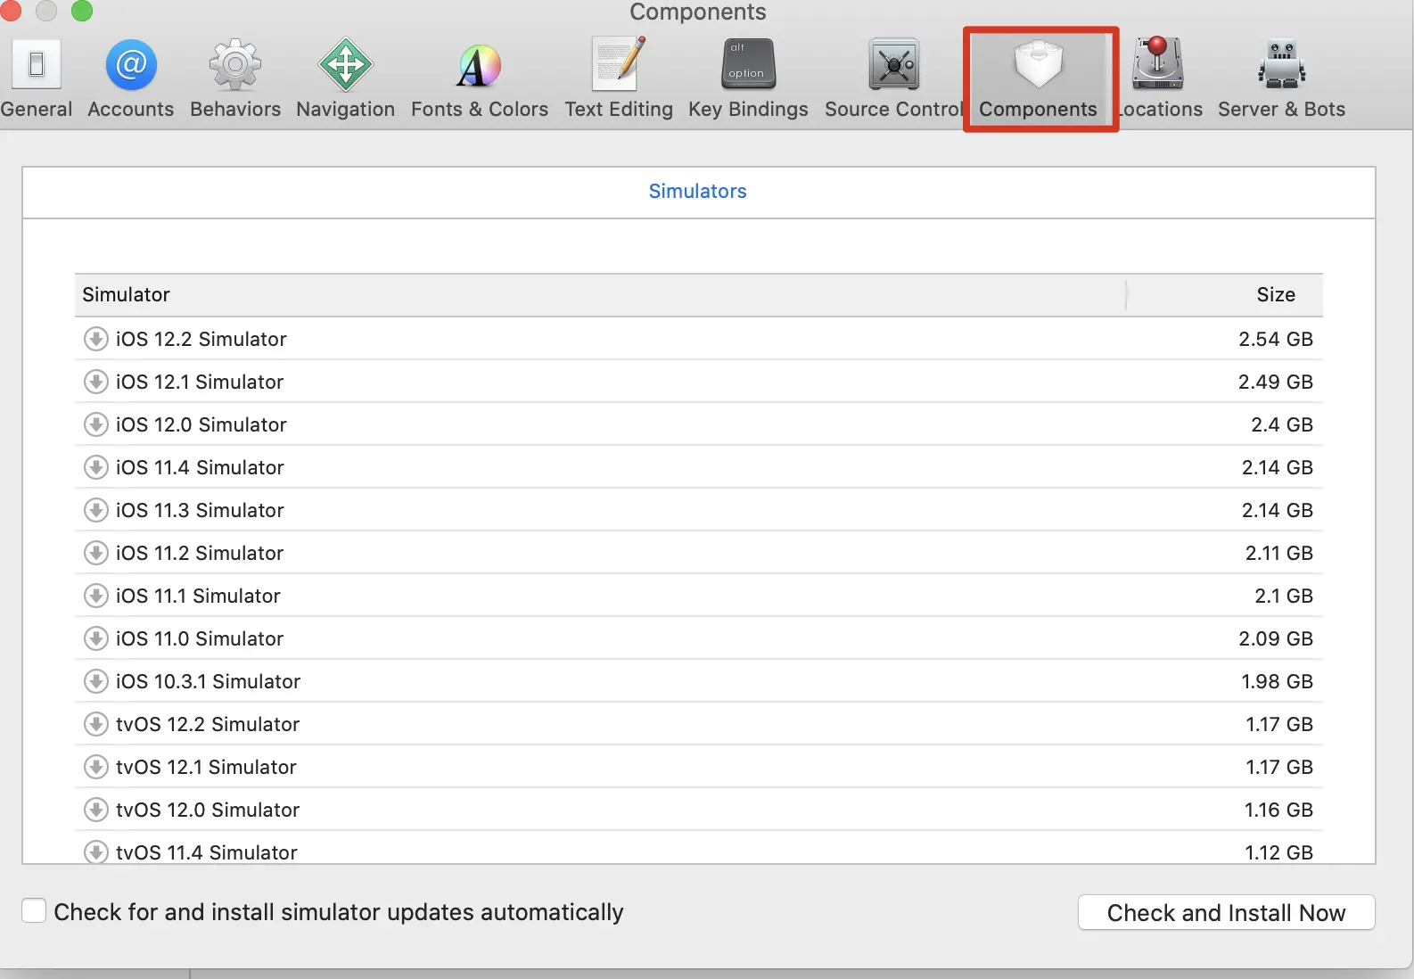Viewport: 1414px width, 979px height.
Task: Open the Locations preferences icon
Action: tap(1157, 63)
